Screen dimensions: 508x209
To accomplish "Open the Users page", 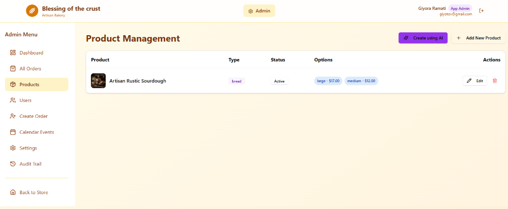I will point(37,101).
